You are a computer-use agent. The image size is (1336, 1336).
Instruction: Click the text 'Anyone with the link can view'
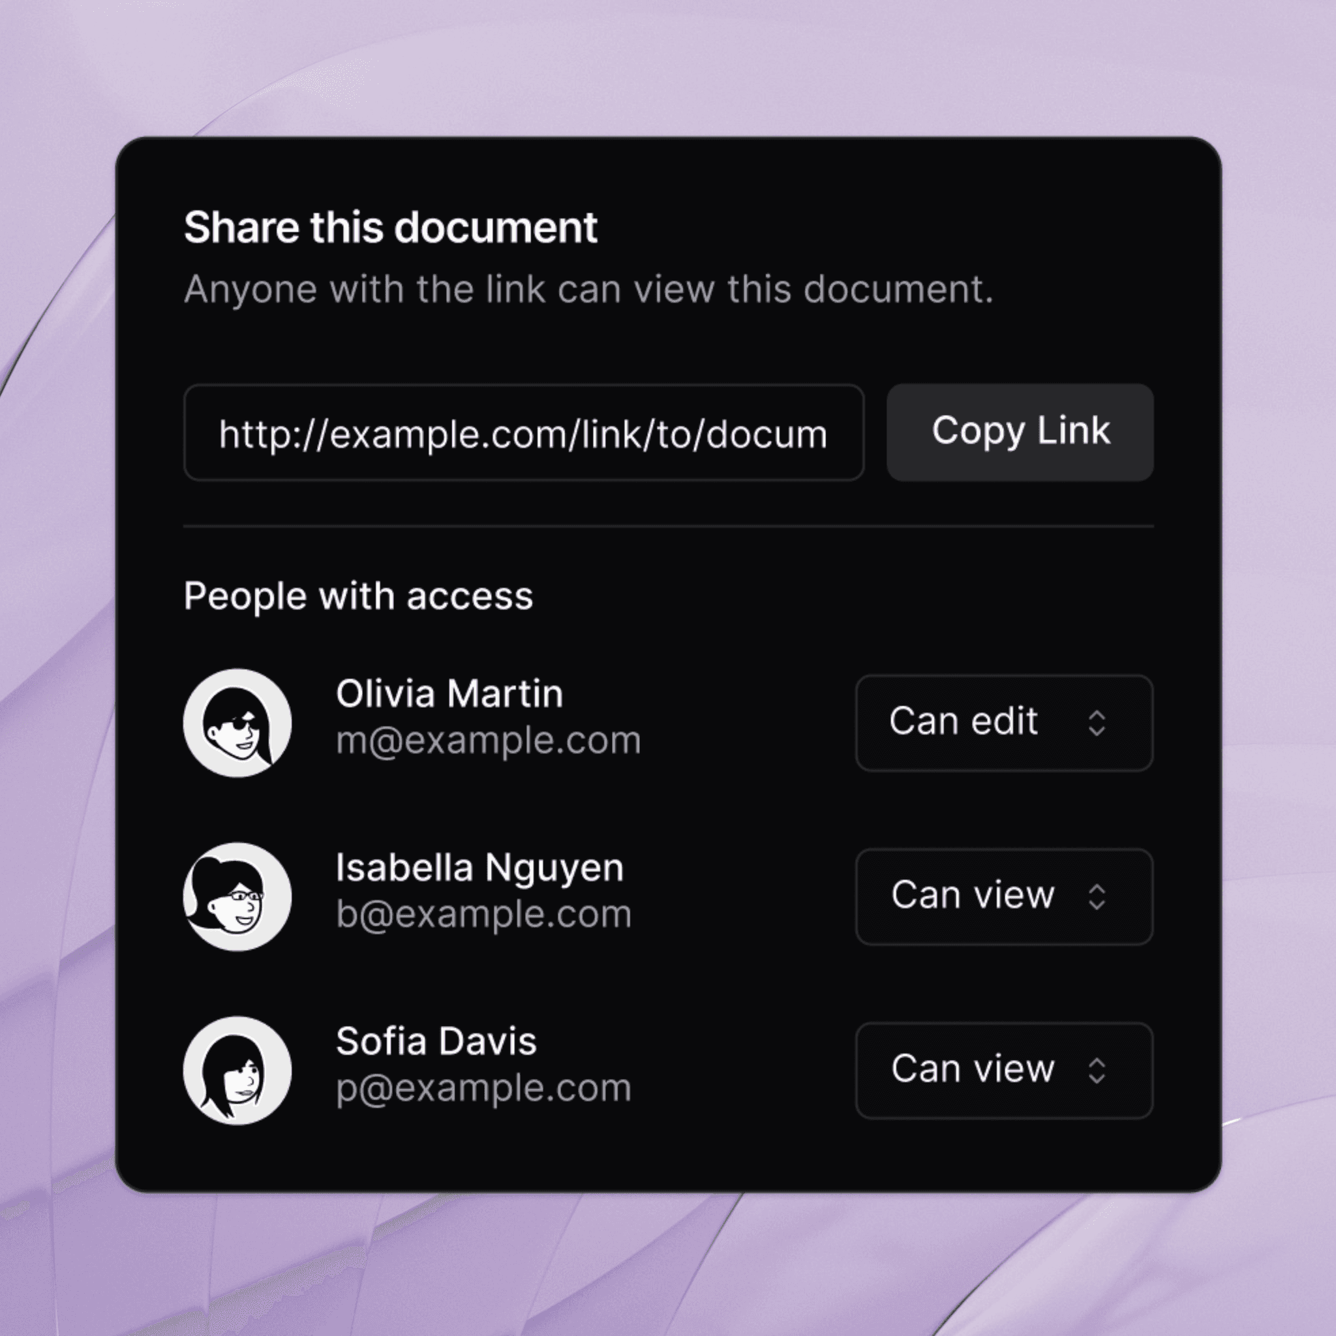tap(449, 289)
